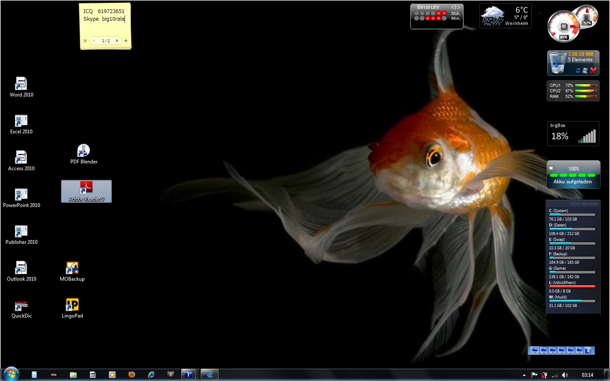The width and height of the screenshot is (610, 381).
Task: Click the Weinheim weather gadget
Action: click(x=505, y=16)
